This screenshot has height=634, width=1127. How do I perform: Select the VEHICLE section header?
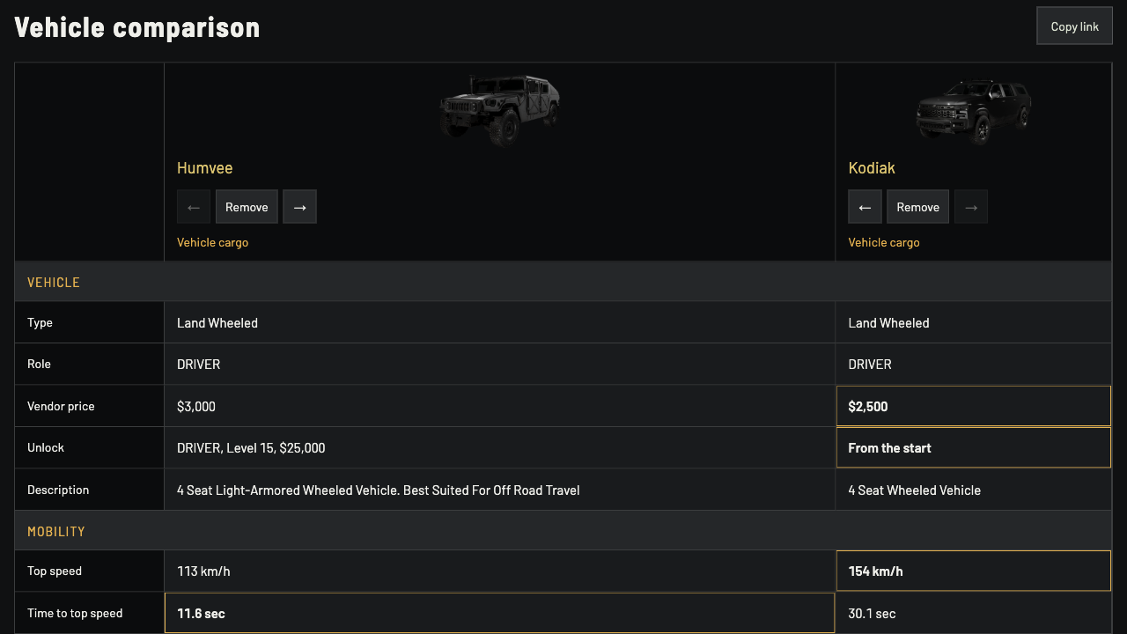click(x=563, y=282)
